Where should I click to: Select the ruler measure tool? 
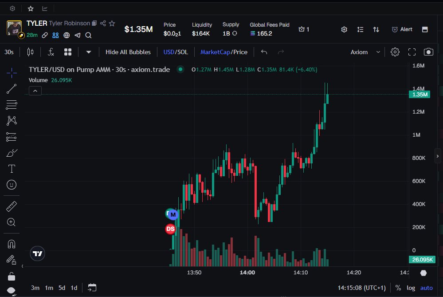point(12,206)
